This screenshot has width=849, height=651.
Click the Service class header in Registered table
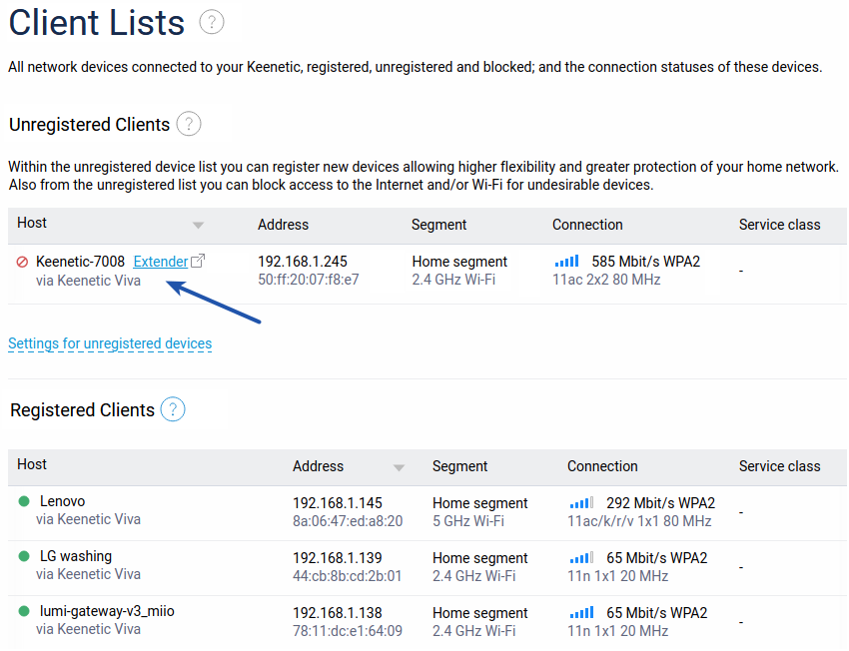click(x=779, y=466)
